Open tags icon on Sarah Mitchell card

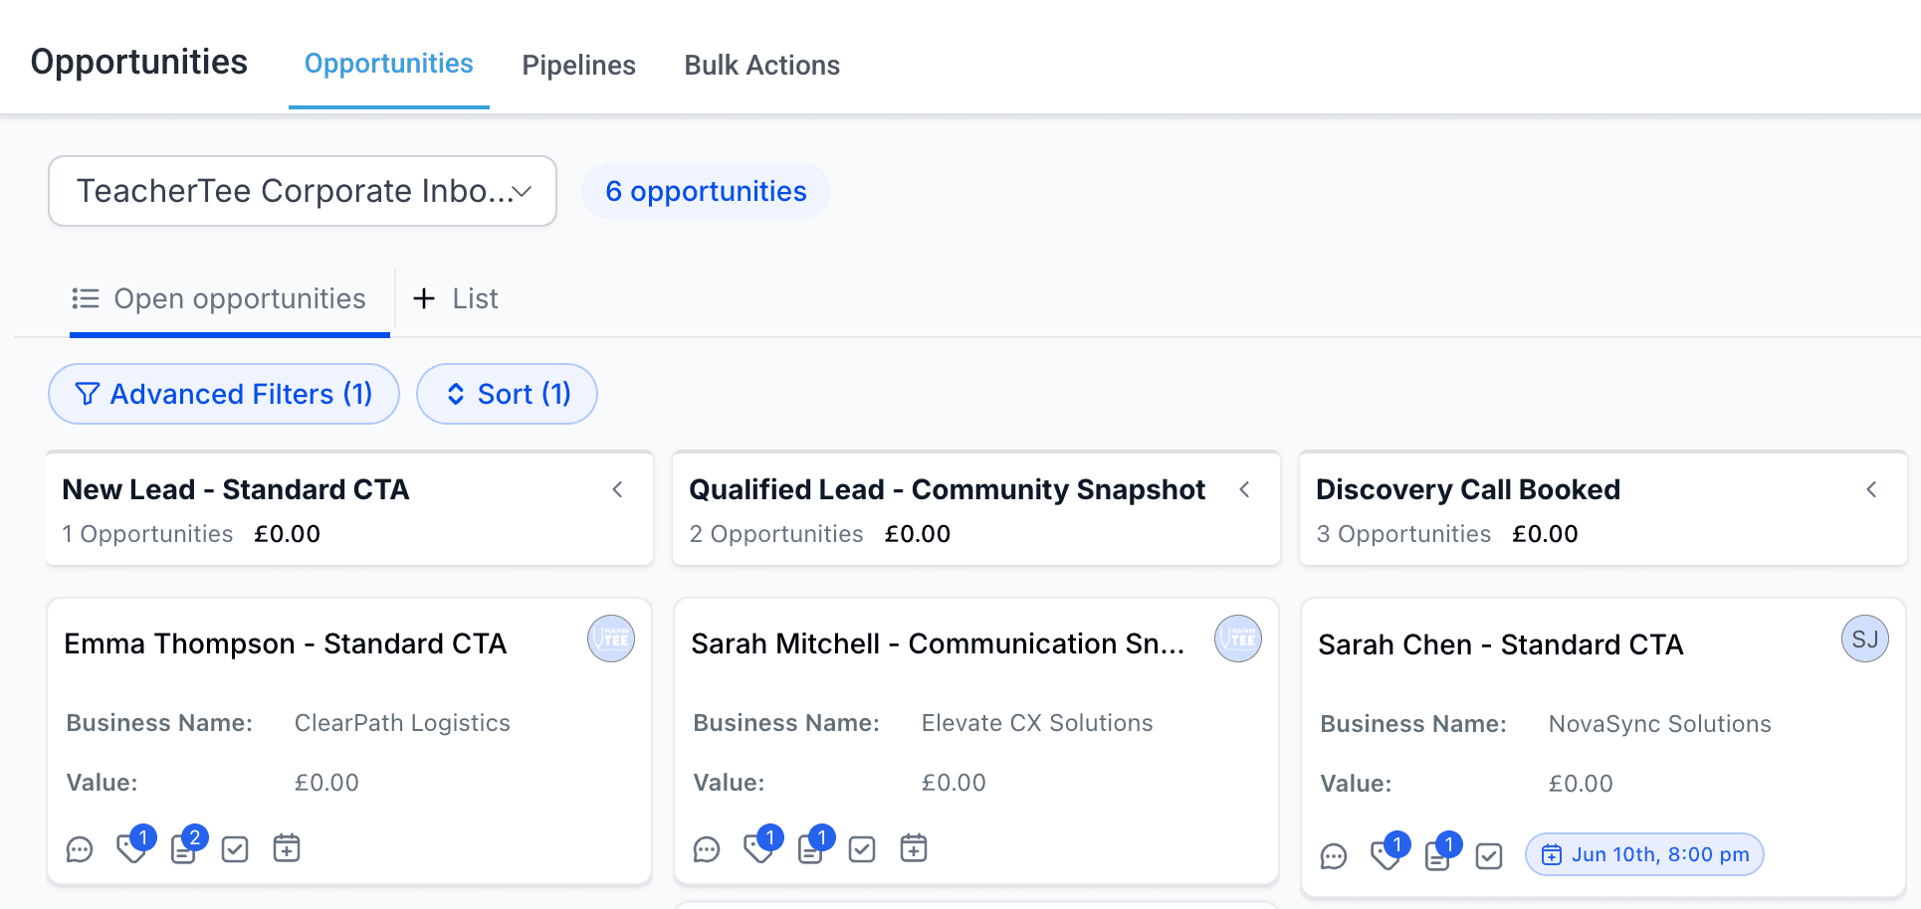[758, 848]
